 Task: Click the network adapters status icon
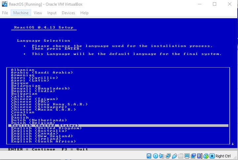click(168, 156)
